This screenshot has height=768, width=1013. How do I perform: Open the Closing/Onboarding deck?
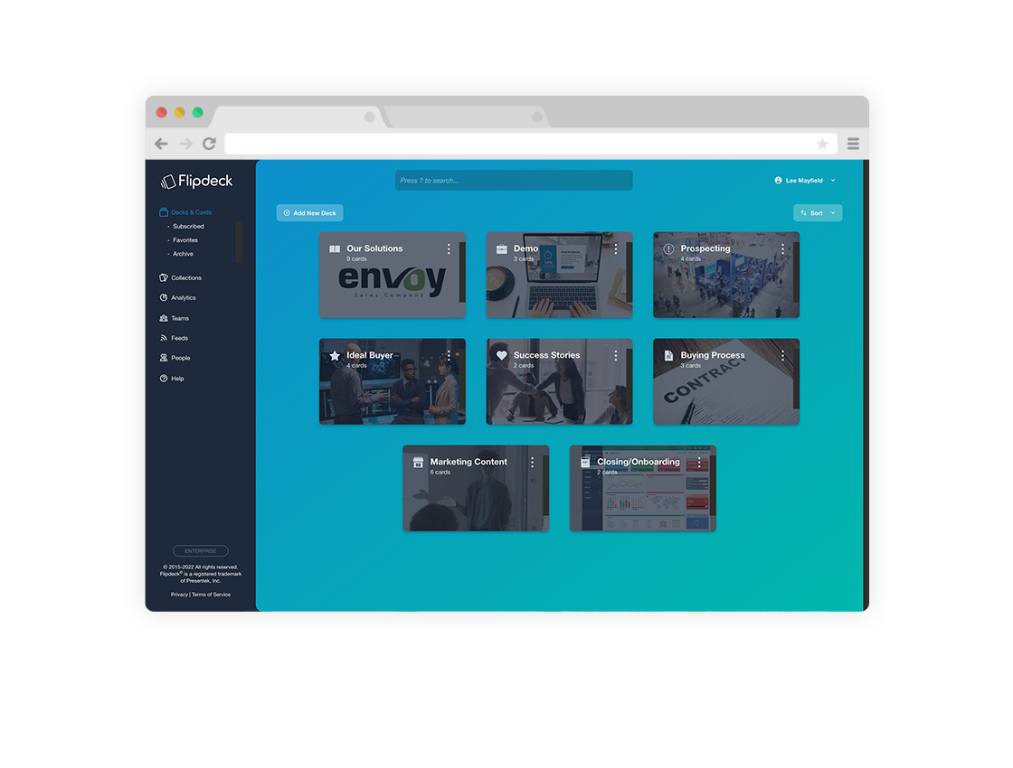[x=643, y=489]
